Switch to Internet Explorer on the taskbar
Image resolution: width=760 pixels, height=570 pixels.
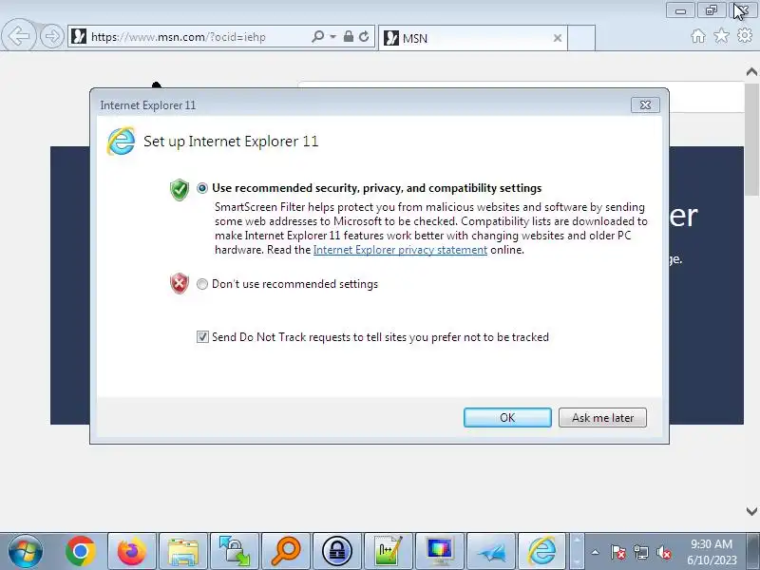pyautogui.click(x=541, y=551)
